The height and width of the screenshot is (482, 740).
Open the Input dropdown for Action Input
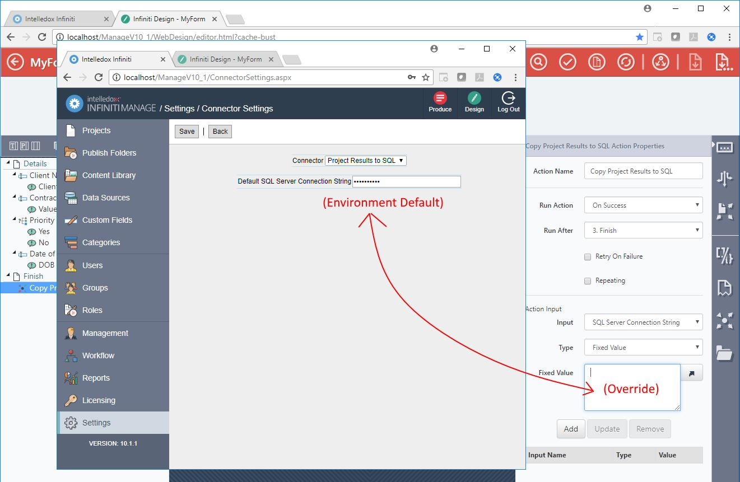tap(643, 322)
